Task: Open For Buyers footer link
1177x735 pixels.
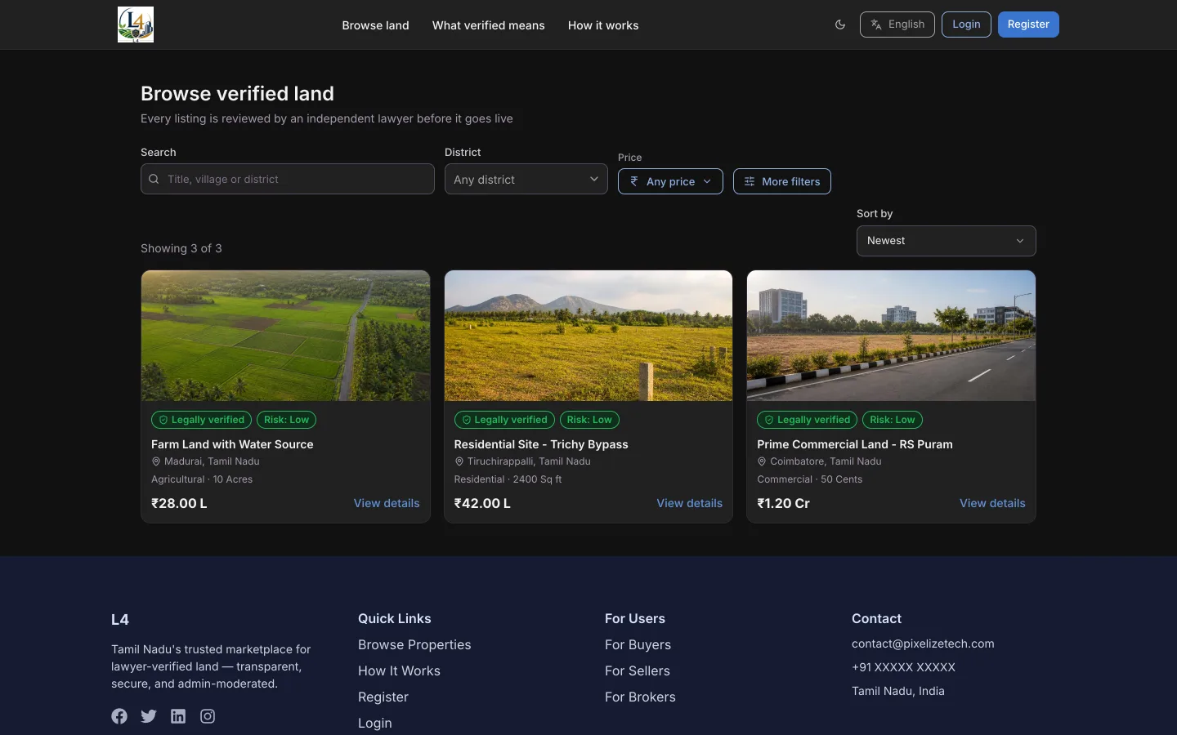Action: (x=638, y=644)
